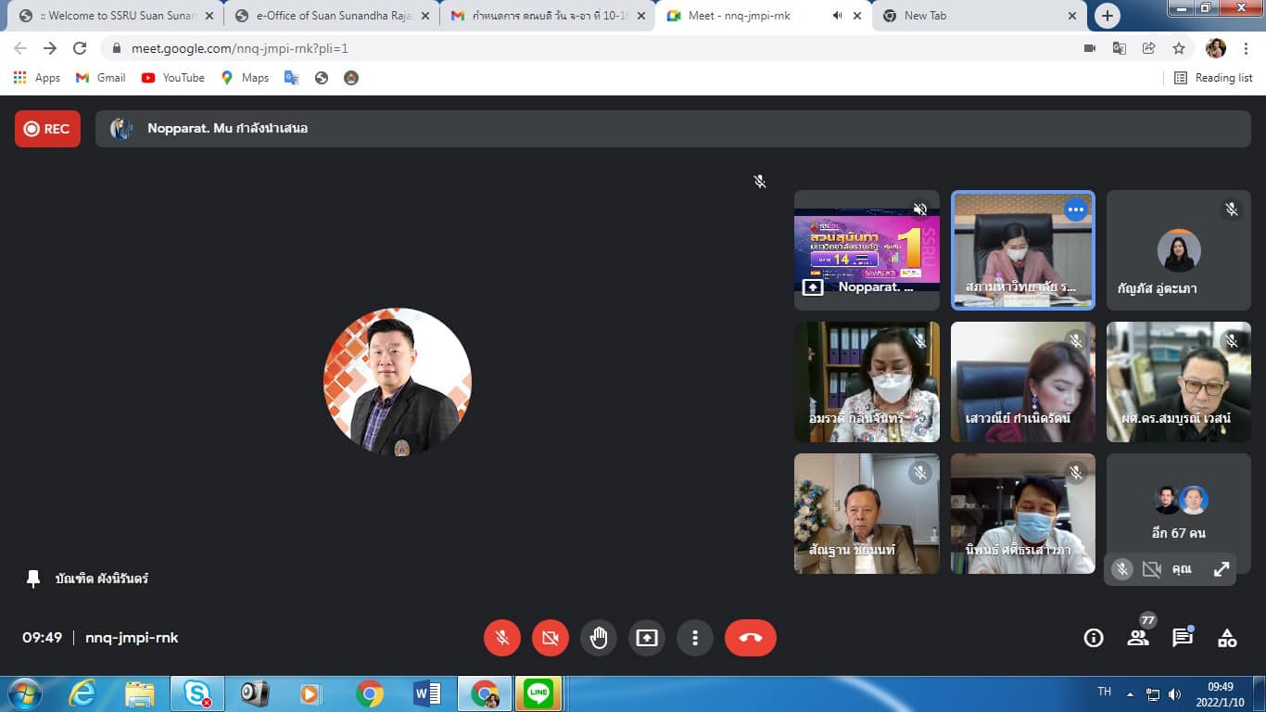Click the address bar URL
This screenshot has height=712, width=1266.
coord(239,48)
